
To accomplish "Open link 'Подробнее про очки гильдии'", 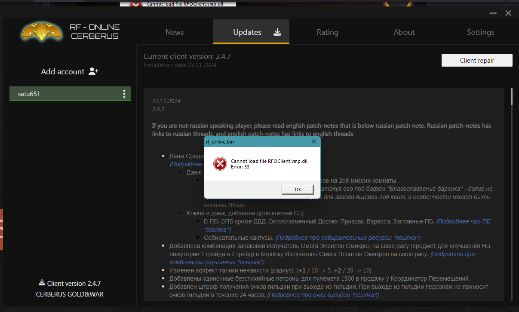I will [323, 295].
